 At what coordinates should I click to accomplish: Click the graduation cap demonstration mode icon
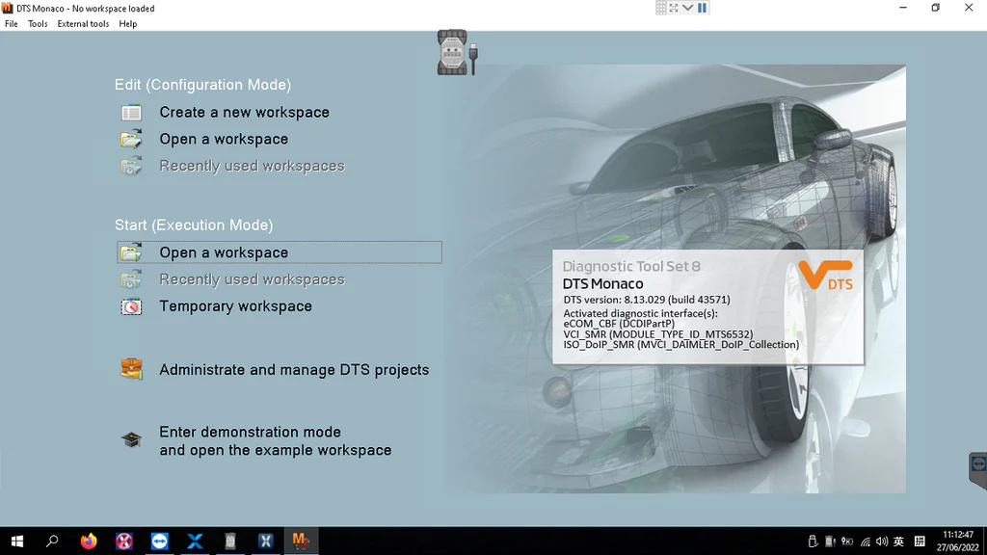(x=131, y=439)
